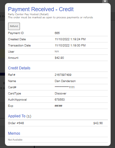Screen dimensions: 115x148
Task: Close the payment dialog with X icon
Action: pyautogui.click(x=105, y=1)
